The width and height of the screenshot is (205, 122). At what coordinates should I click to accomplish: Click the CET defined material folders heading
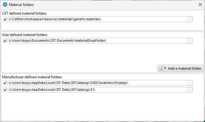coord(24,13)
